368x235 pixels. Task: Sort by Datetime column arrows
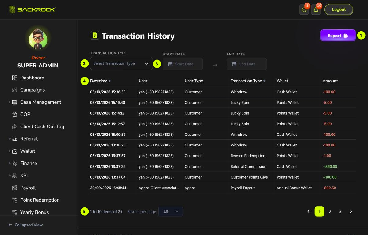110,81
